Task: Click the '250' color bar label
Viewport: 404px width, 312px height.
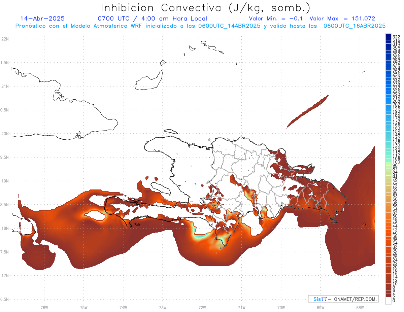Action: click(x=396, y=77)
